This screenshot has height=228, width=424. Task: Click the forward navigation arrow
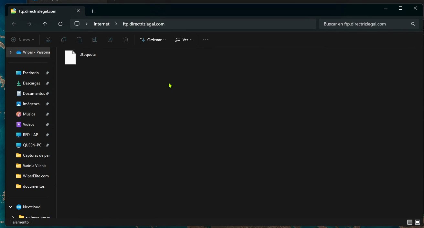tap(29, 24)
